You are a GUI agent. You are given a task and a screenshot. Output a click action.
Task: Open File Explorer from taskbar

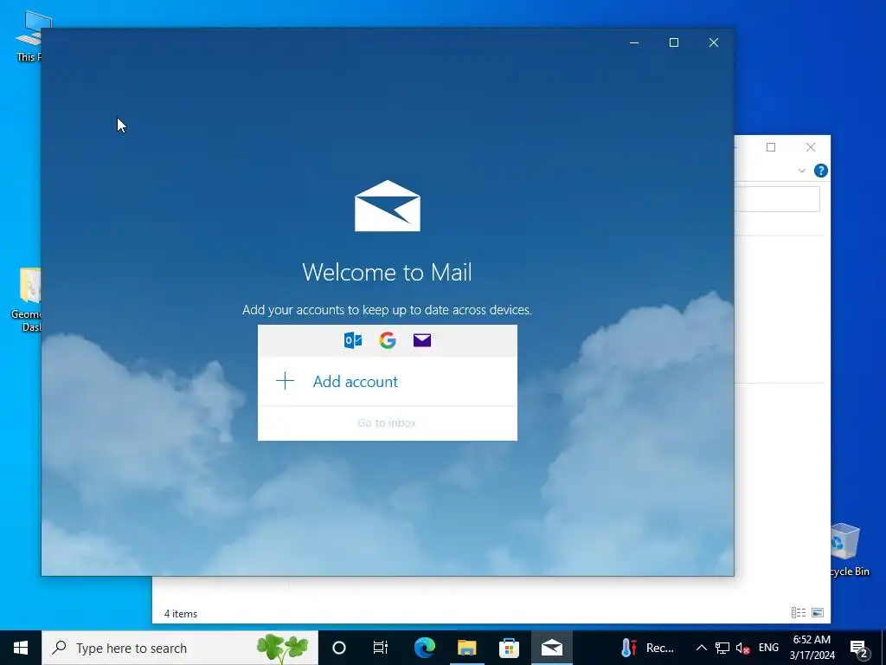coord(466,648)
